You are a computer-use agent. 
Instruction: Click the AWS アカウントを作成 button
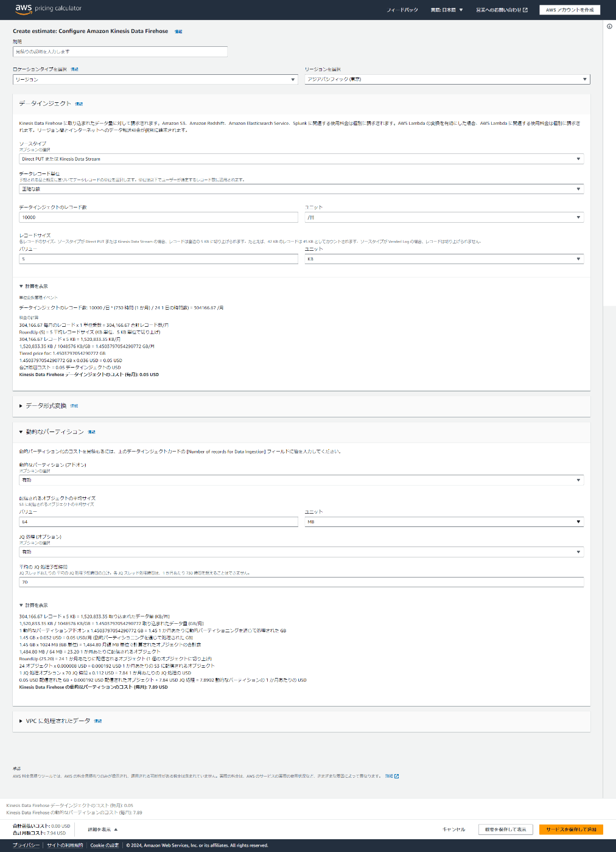coord(570,10)
